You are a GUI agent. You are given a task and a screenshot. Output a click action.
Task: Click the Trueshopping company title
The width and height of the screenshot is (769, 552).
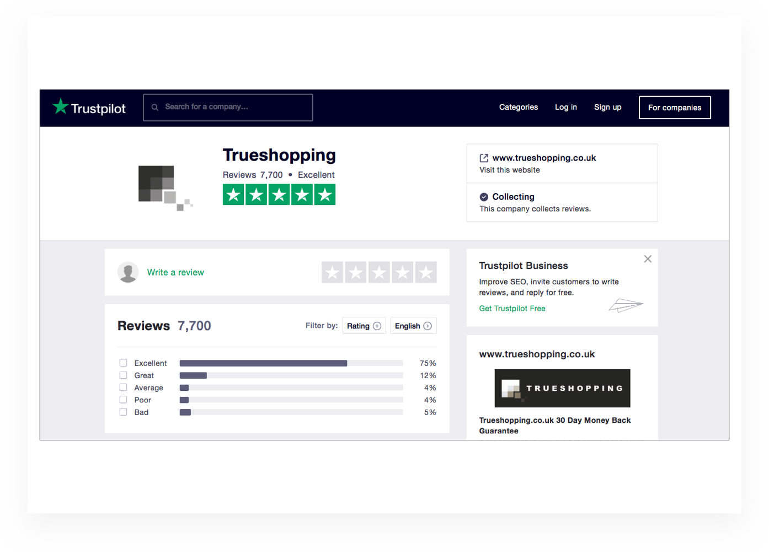(279, 155)
